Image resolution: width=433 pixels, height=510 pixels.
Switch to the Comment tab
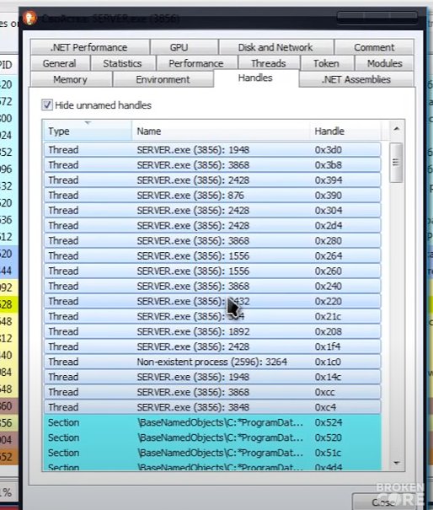(x=374, y=47)
